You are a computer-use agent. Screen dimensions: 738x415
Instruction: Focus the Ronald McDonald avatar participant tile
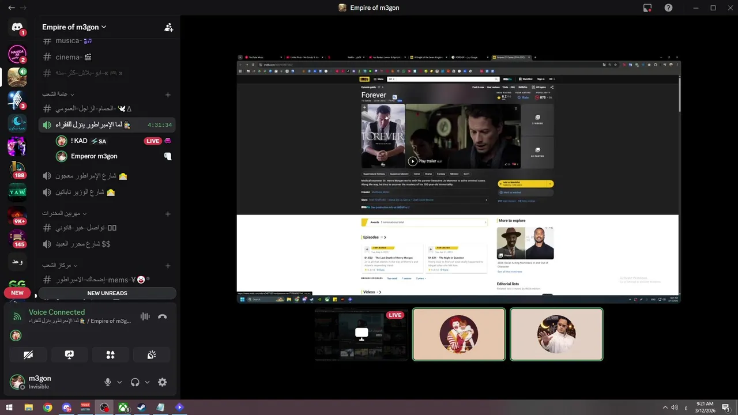tap(459, 334)
